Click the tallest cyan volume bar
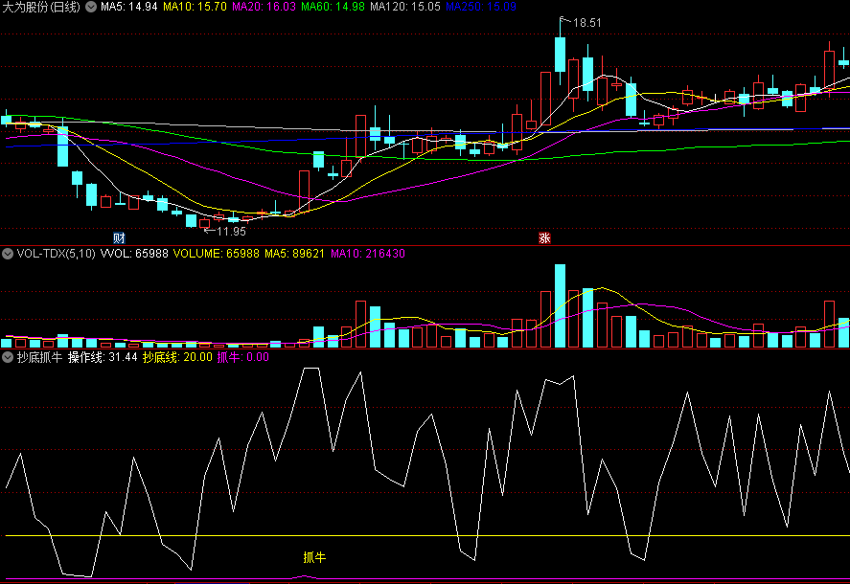The width and height of the screenshot is (850, 584). [x=560, y=306]
